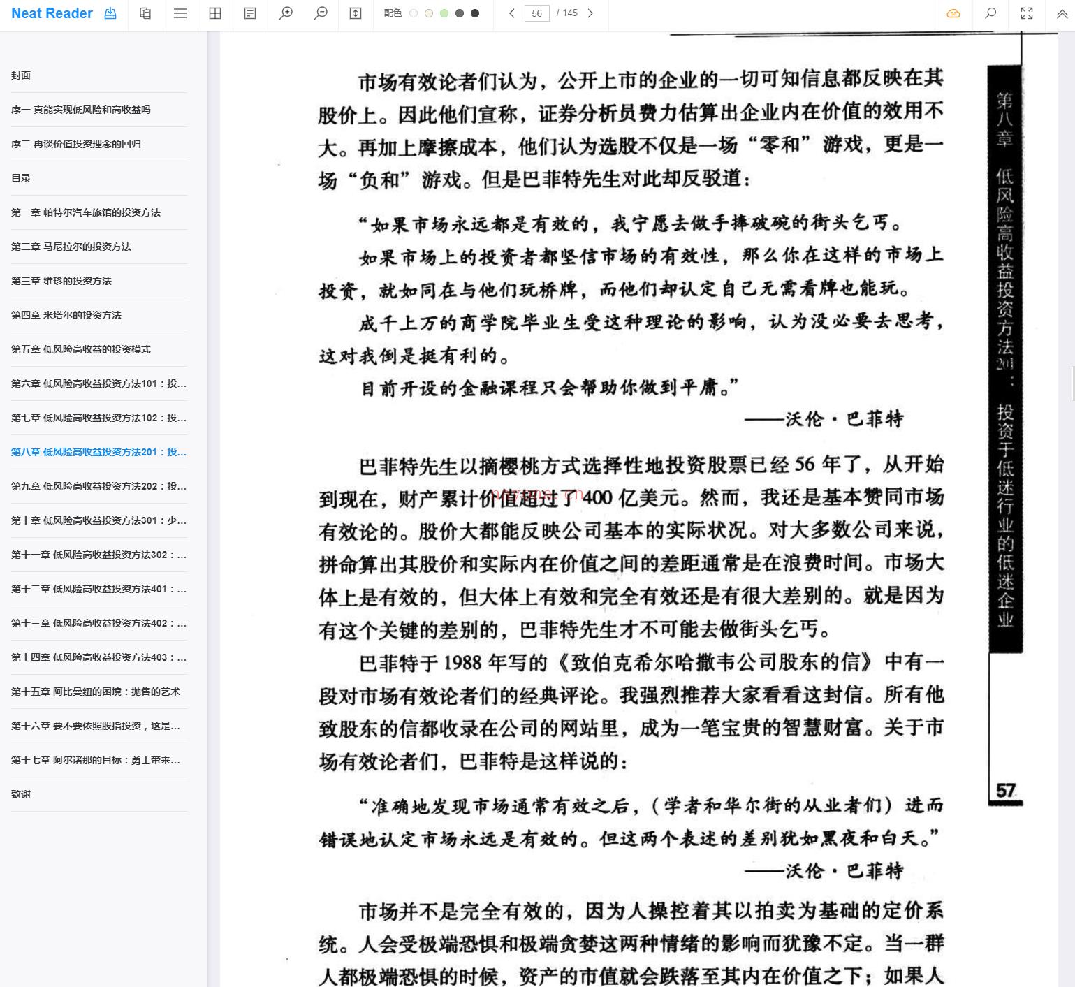Viewport: 1075px width, 987px height.
Task: Zoom in with the magnifier plus icon
Action: (286, 13)
